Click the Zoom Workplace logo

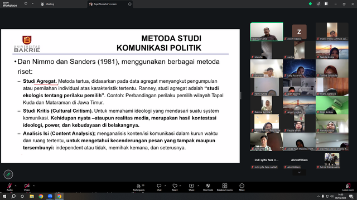point(10,4)
